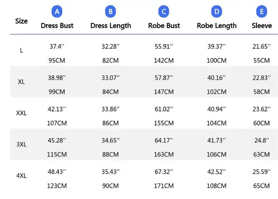278x199 pixels.
Task: Click the XXL size row label
Action: pyautogui.click(x=21, y=113)
